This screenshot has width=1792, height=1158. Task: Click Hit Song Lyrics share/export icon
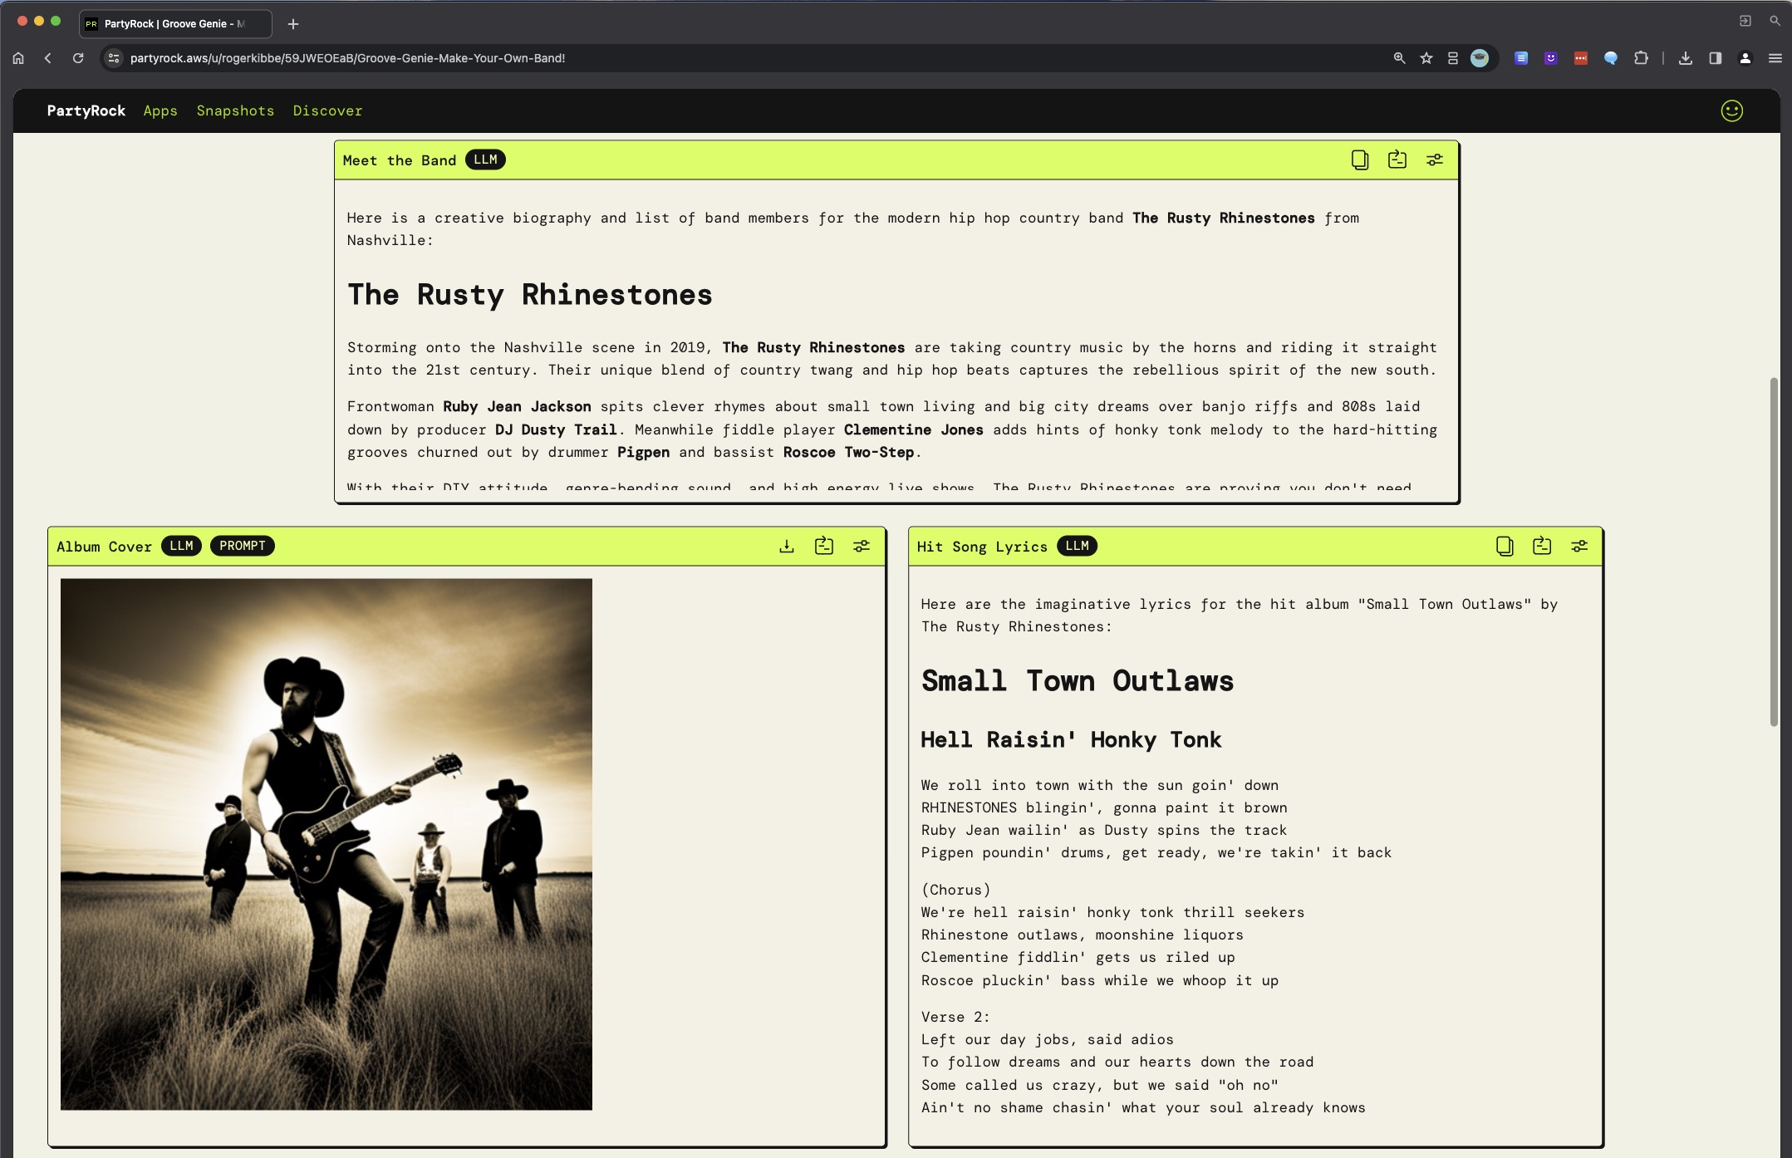click(1541, 546)
